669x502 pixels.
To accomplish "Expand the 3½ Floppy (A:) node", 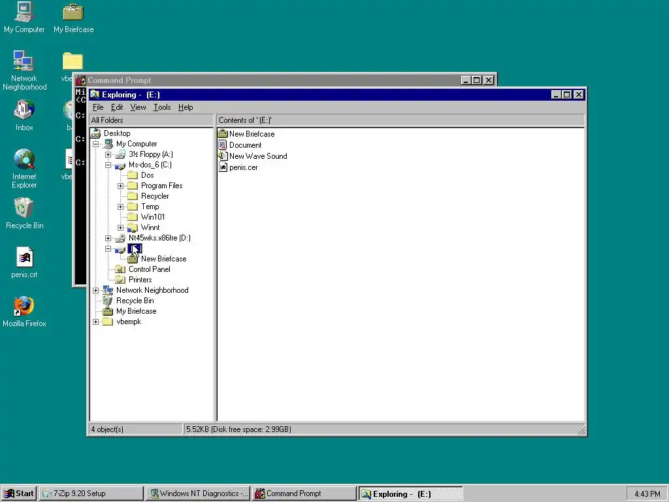I will pyautogui.click(x=108, y=154).
